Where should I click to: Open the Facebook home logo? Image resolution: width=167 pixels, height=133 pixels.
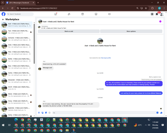click(x=3, y=14)
